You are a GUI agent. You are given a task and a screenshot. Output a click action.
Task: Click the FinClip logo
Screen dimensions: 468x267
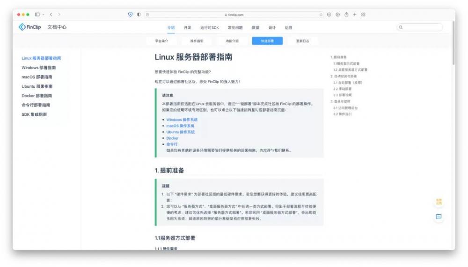tap(29, 27)
